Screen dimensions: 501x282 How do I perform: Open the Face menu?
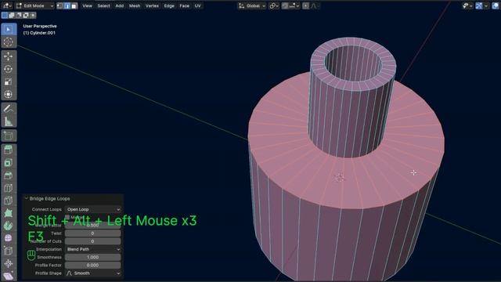(185, 5)
